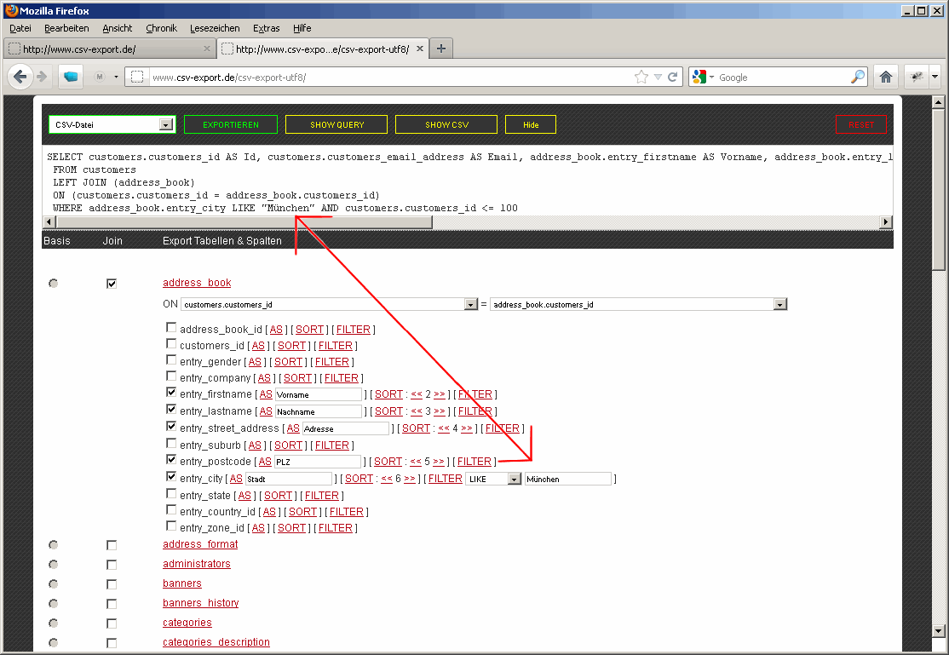Click the SHOW QUERY button

coord(336,124)
